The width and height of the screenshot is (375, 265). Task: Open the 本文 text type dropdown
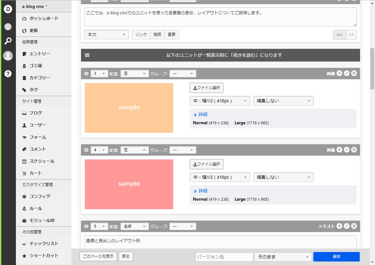pyautogui.click(x=106, y=35)
